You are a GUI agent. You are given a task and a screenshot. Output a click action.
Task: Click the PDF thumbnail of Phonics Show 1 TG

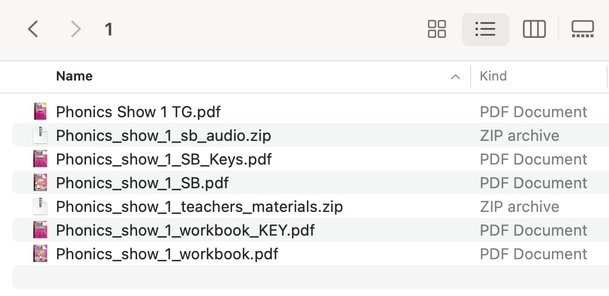[x=40, y=111]
